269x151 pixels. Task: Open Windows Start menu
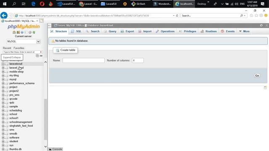[5, 4]
